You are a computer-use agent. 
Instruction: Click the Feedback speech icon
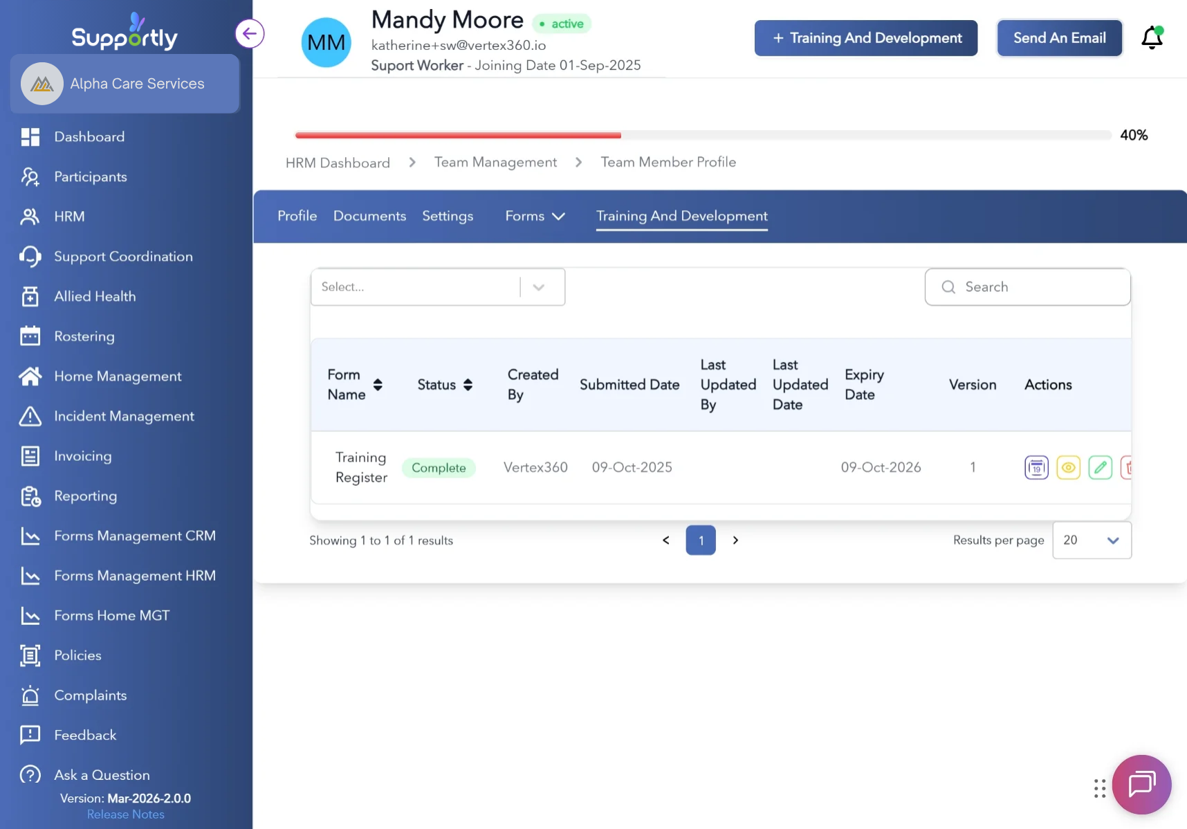[30, 735]
